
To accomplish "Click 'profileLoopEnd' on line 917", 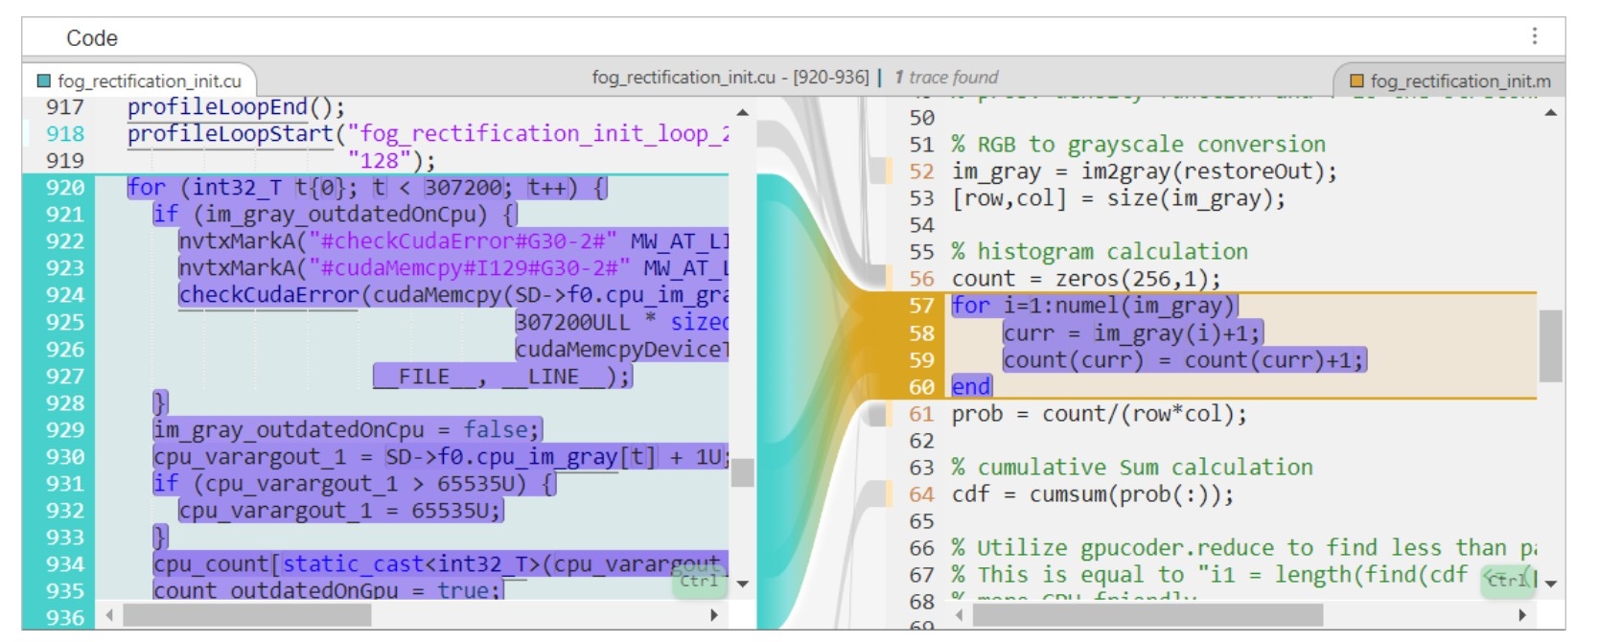I will pyautogui.click(x=218, y=106).
